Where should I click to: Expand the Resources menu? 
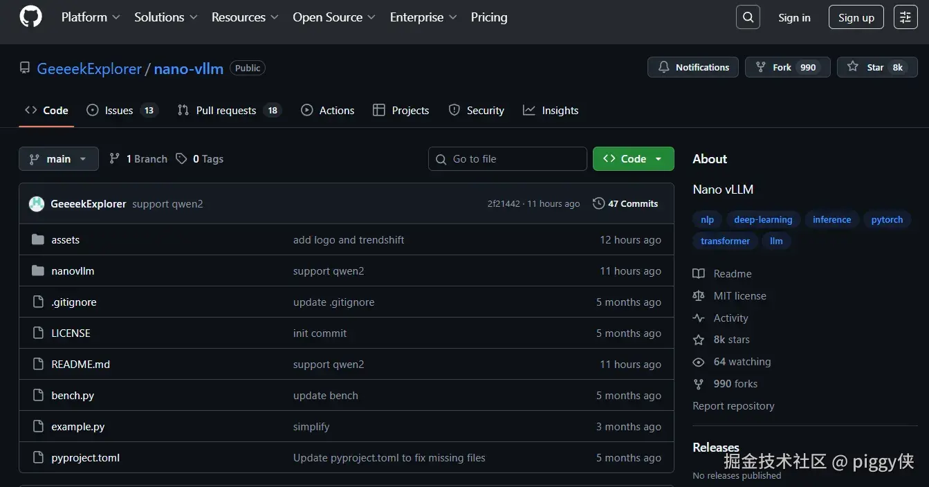(245, 17)
